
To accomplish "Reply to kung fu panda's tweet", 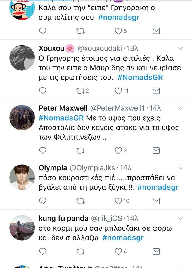I will tap(42, 252).
